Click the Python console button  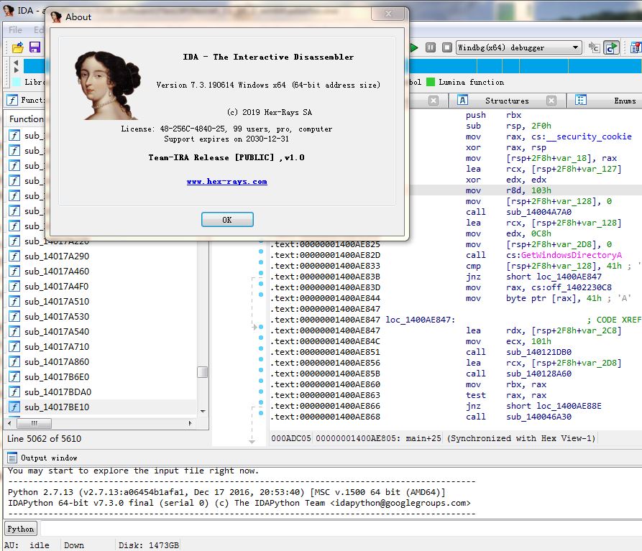pyautogui.click(x=20, y=529)
